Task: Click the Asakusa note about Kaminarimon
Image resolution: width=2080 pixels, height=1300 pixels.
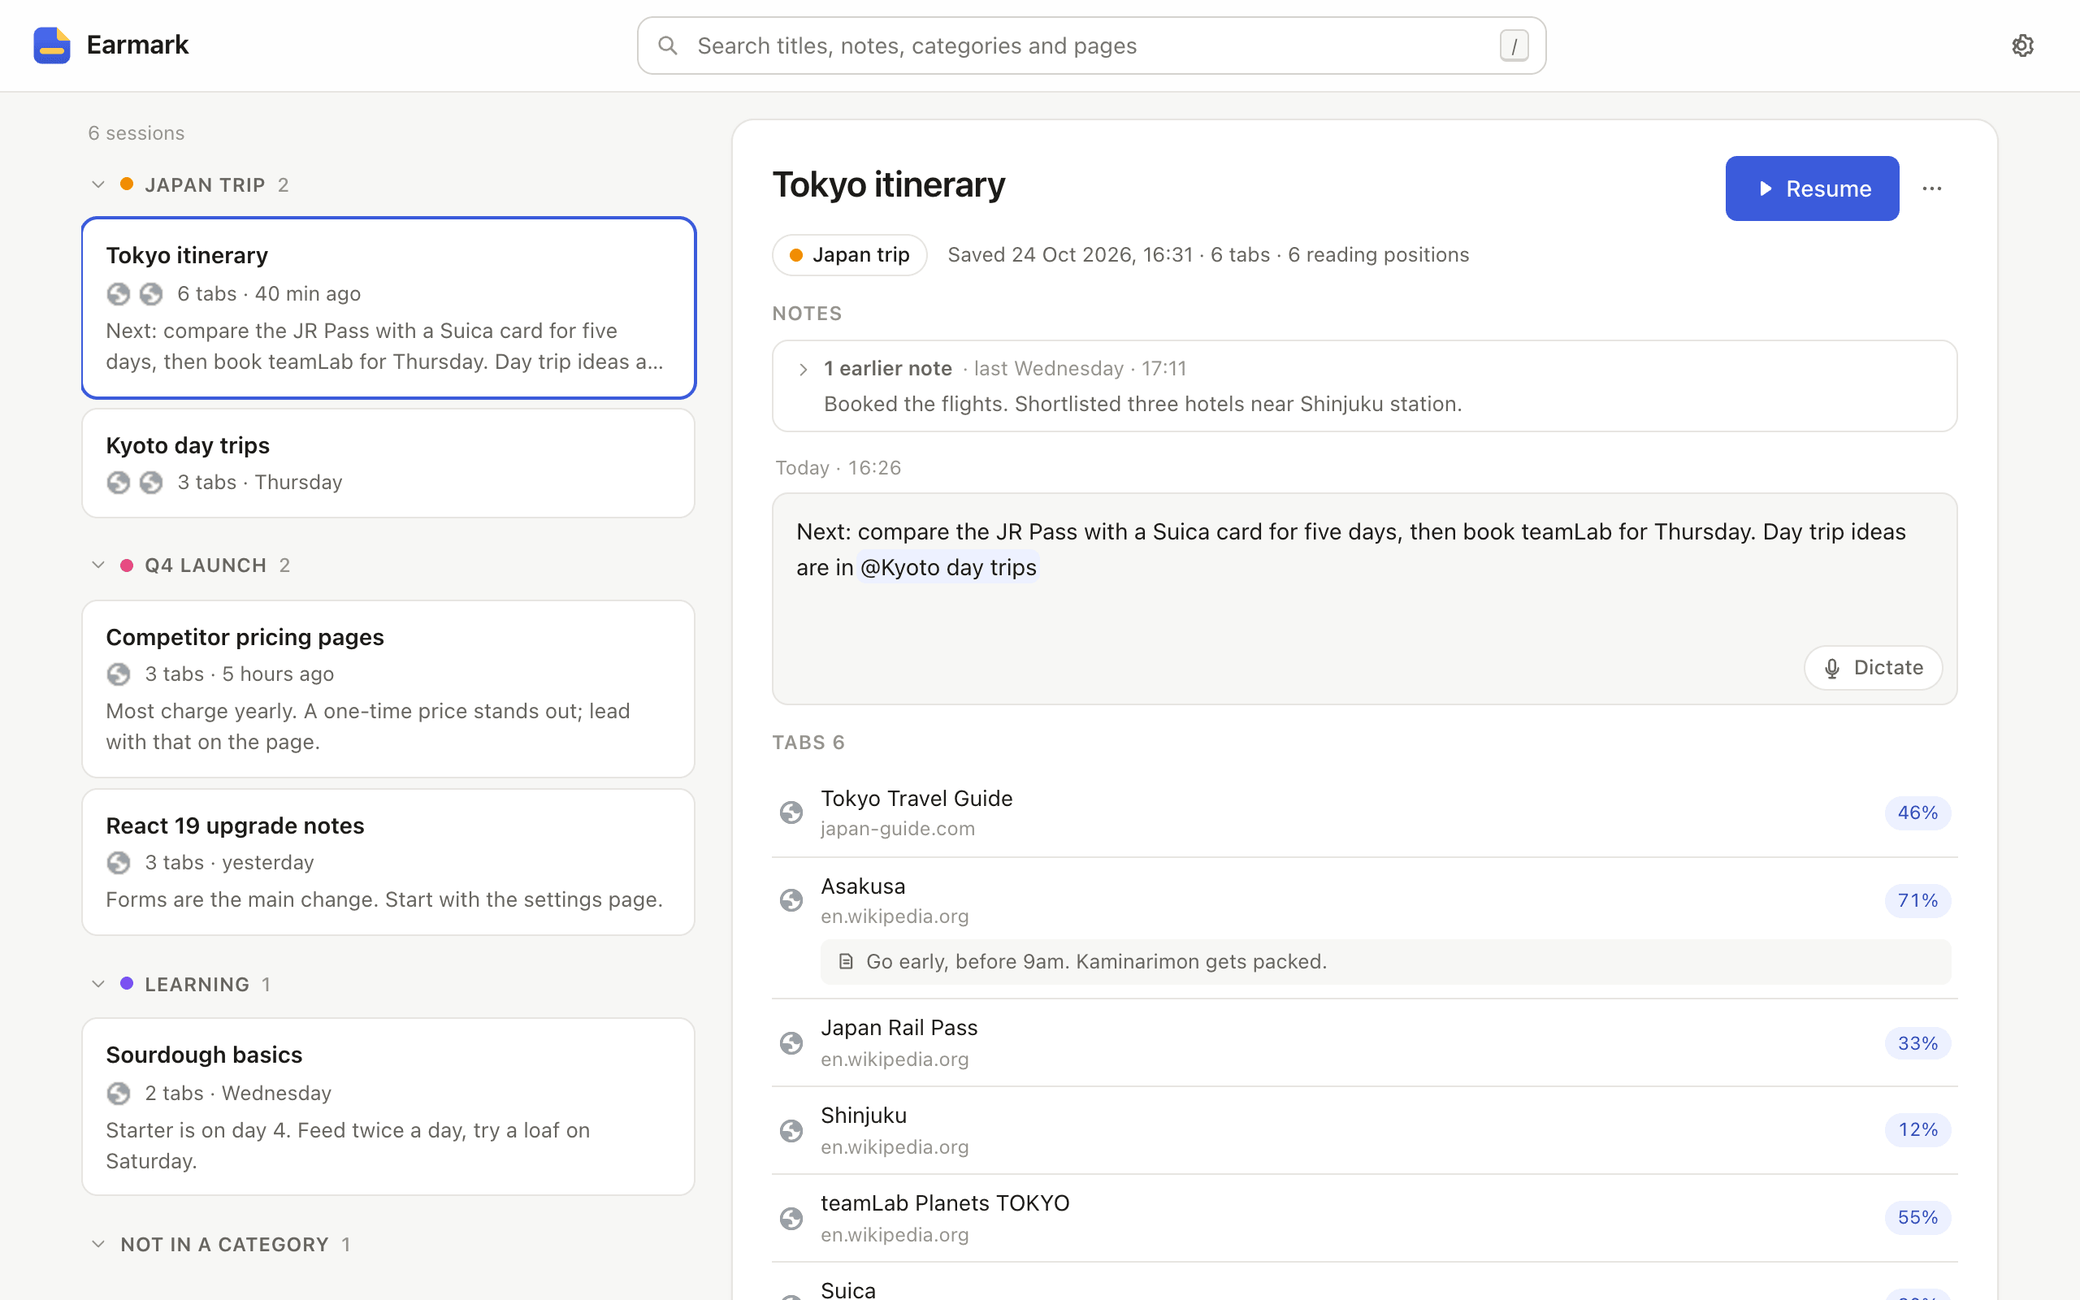Action: coord(1385,961)
